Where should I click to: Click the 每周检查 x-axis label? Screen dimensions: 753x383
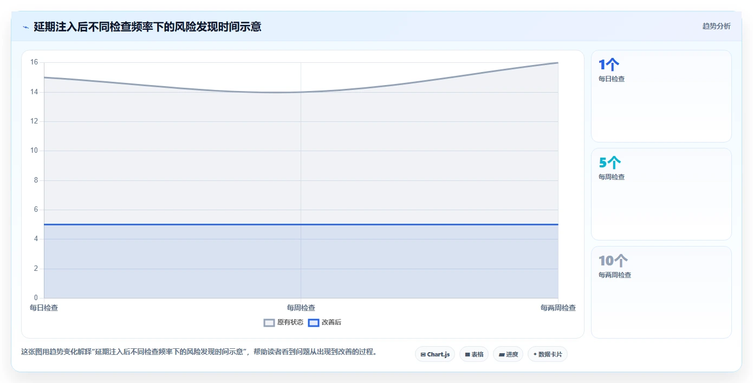[x=301, y=308]
